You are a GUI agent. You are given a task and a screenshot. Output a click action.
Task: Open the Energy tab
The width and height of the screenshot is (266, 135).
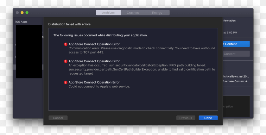coord(157,13)
